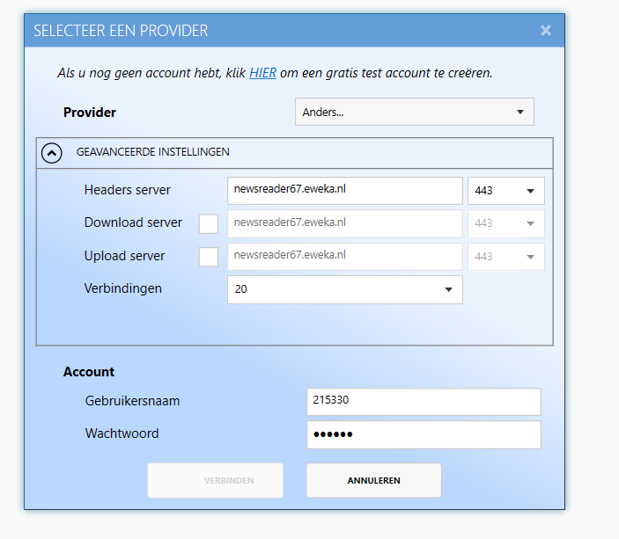The height and width of the screenshot is (539, 619).
Task: Open the Provider dropdown showing Anders...
Action: coord(414,112)
